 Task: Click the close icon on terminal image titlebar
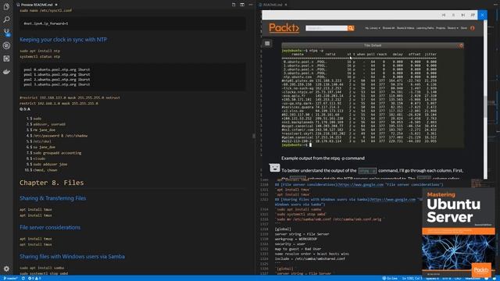[x=461, y=45]
